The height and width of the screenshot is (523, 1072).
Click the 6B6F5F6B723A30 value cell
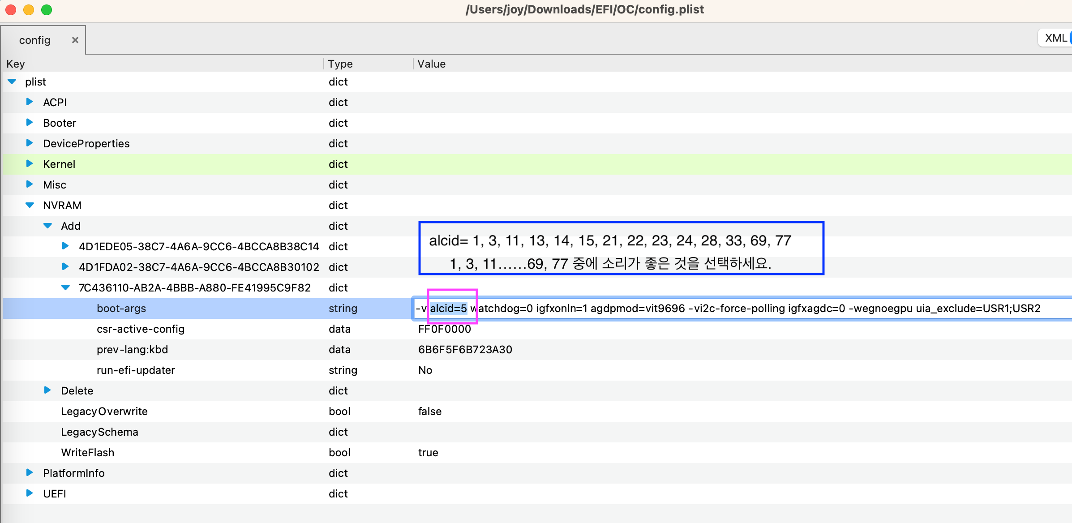465,350
